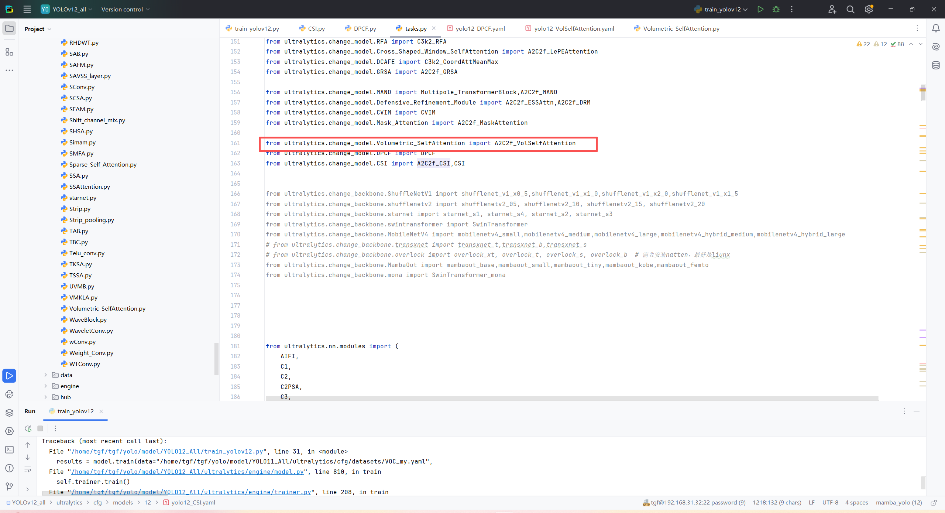Open the Database tool window

coord(936,65)
